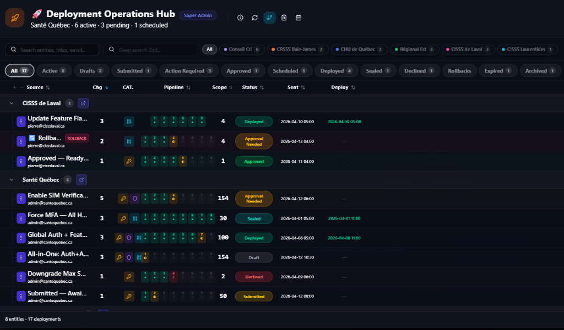The image size is (564, 330).
Task: Open row menu for Approved — Ready...
Action: point(21,161)
